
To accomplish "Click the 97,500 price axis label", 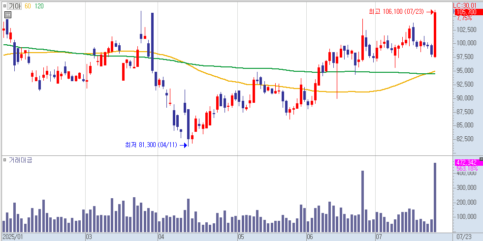I will [x=468, y=57].
